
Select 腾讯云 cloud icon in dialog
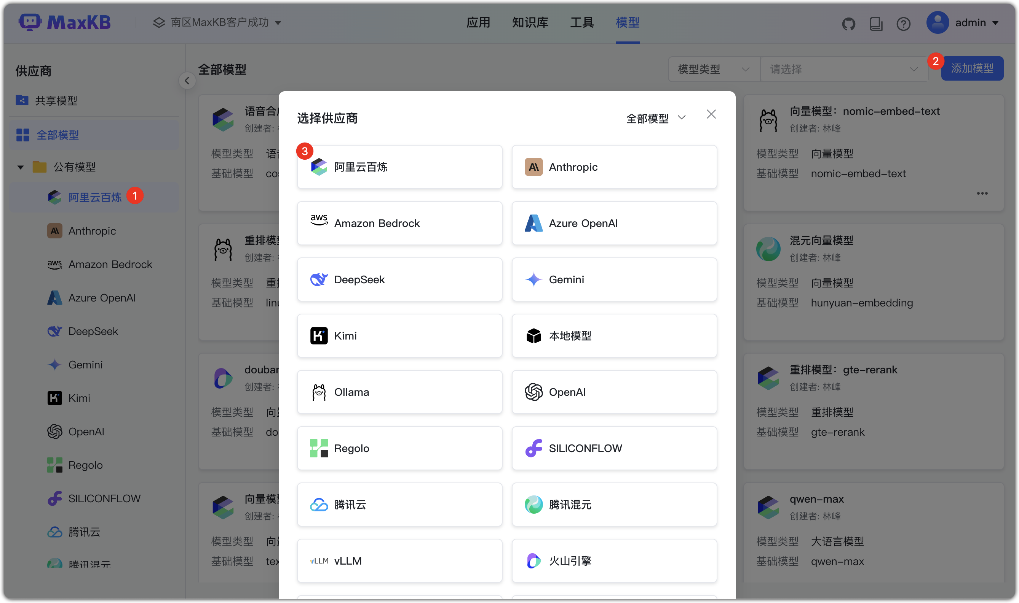click(x=319, y=505)
